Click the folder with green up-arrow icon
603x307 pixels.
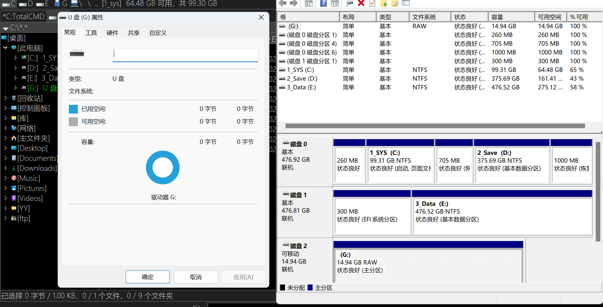coord(384,3)
